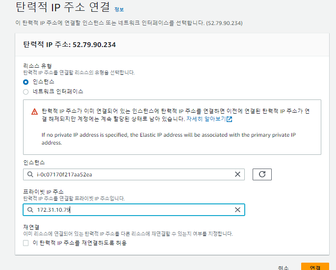Click the 프라이빗 IP 주소 label
The image size is (336, 270).
pos(43,192)
